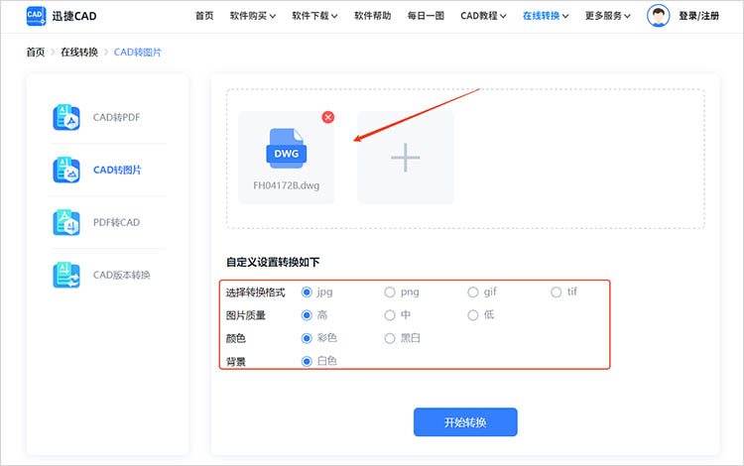Open CAD转PDF sidebar label
The image size is (744, 466).
click(x=117, y=117)
